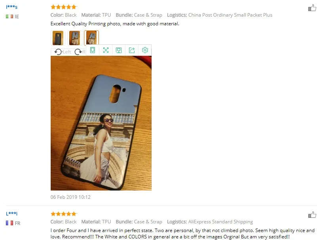Screen dimensions: 317x240
Task: Give thumbs up to L***i's review
Action: pos(312,215)
